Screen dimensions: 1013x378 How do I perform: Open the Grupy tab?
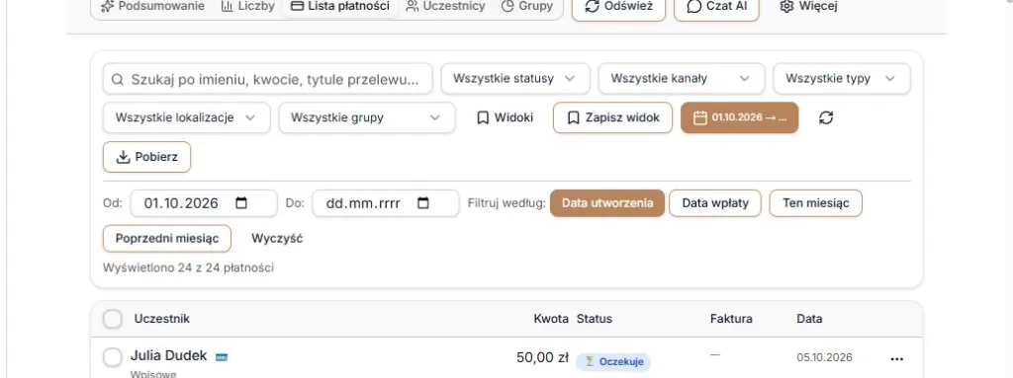(527, 7)
